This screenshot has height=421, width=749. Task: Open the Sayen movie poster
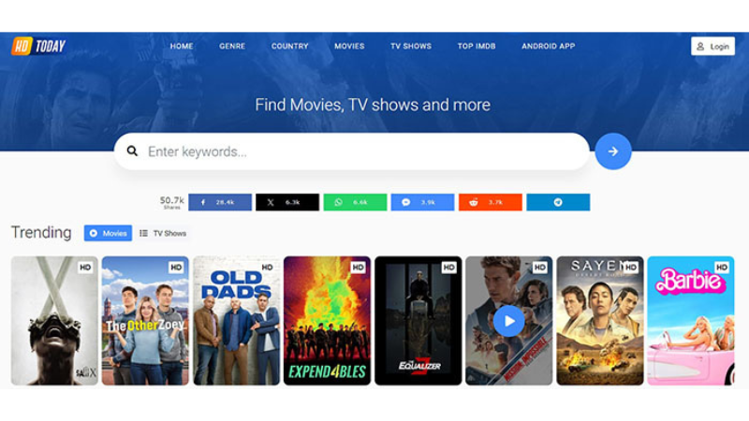[600, 321]
